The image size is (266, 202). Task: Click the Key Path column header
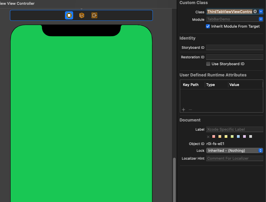point(191,85)
